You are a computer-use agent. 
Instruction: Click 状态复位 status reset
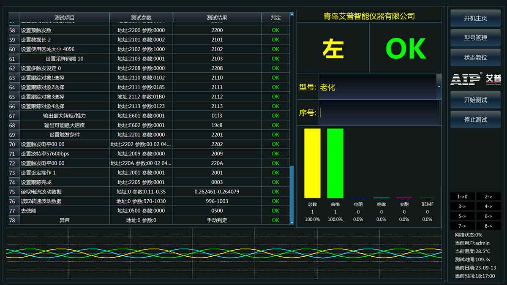(475, 57)
